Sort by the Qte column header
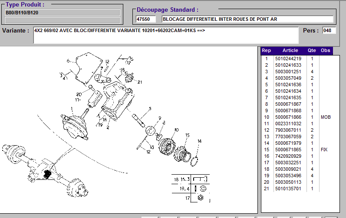The image size is (346, 218). (x=312, y=51)
